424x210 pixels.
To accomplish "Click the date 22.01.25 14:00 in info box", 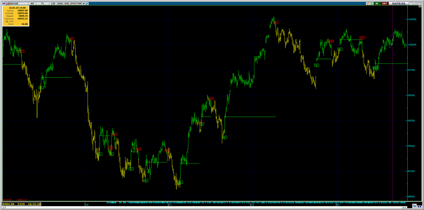I will click(x=18, y=7).
